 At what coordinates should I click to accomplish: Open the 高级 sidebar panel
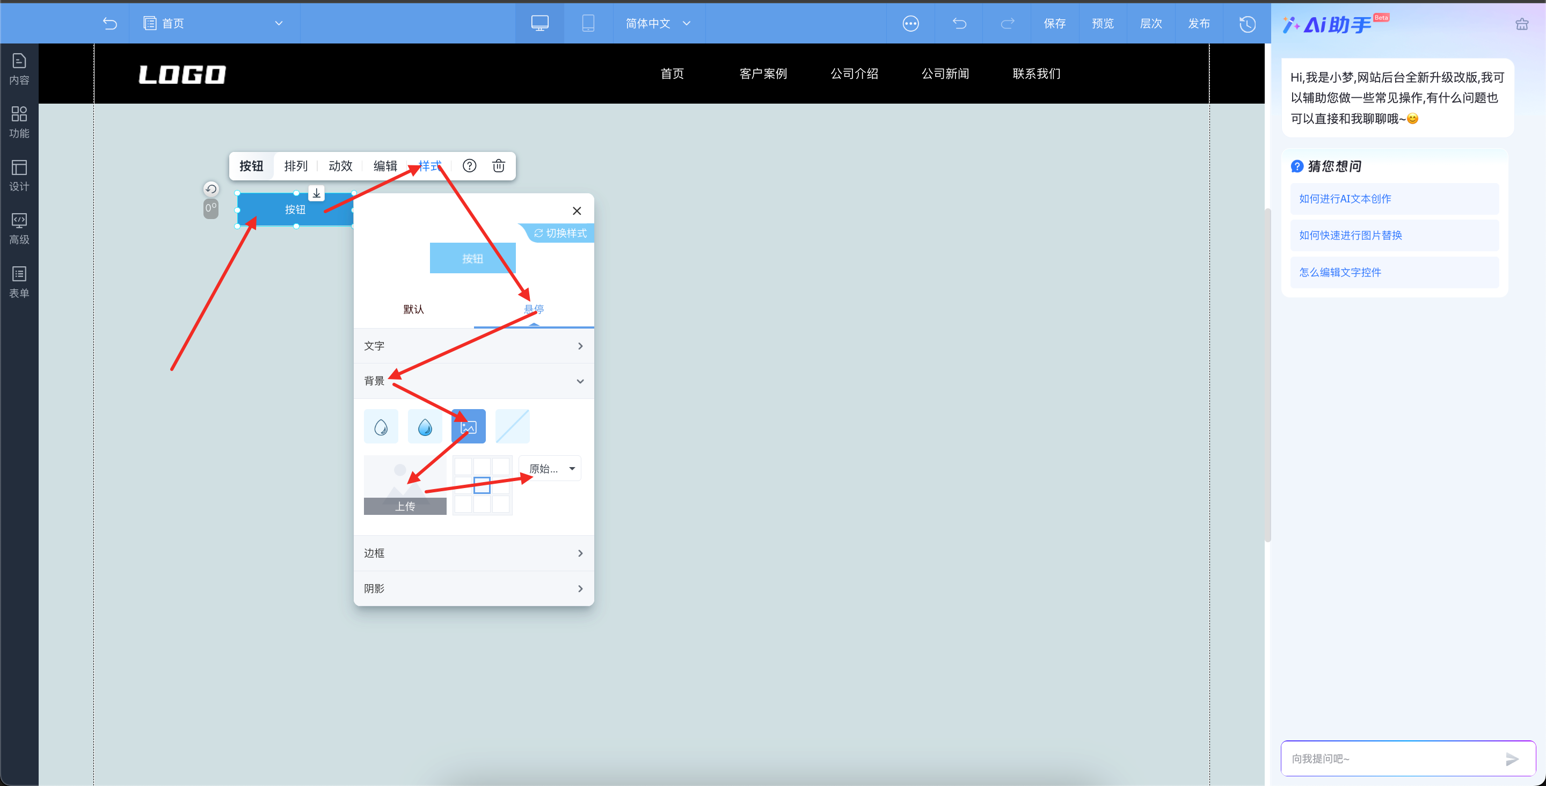pyautogui.click(x=19, y=229)
